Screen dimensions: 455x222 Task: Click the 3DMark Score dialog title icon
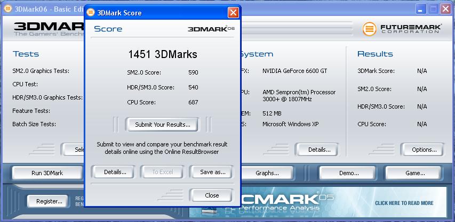pos(91,12)
